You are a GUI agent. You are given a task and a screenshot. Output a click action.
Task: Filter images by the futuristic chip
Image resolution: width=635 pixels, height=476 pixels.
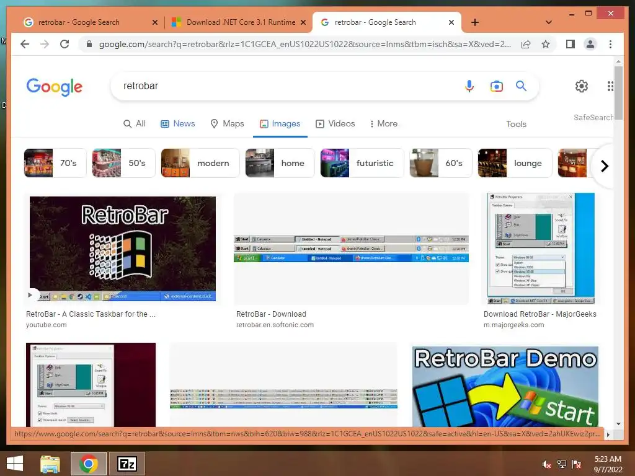click(x=362, y=163)
